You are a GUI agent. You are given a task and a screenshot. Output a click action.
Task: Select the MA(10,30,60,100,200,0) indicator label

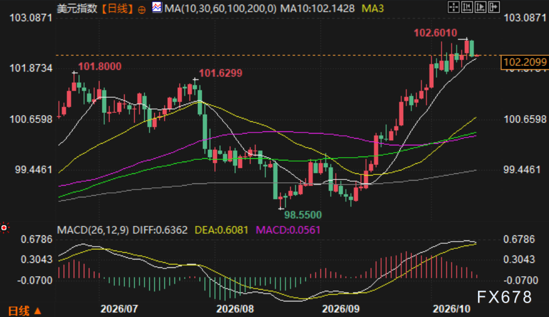pos(220,8)
